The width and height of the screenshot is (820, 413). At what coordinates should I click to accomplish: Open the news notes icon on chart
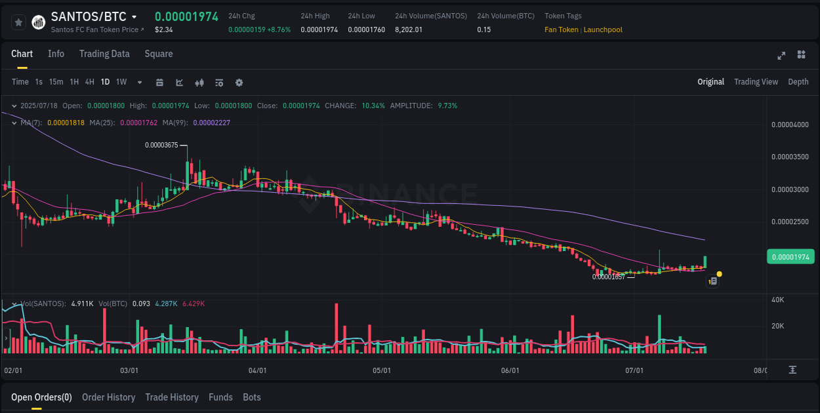713,281
